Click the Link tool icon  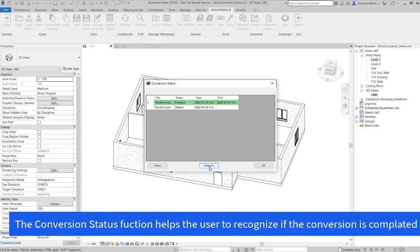220,21
